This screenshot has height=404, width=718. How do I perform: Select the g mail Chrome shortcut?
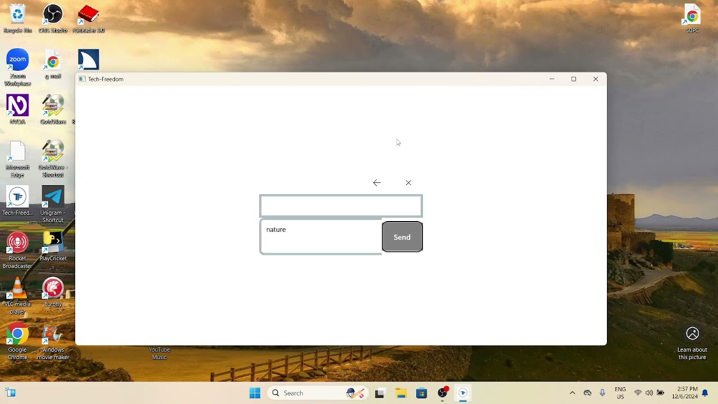pyautogui.click(x=53, y=65)
